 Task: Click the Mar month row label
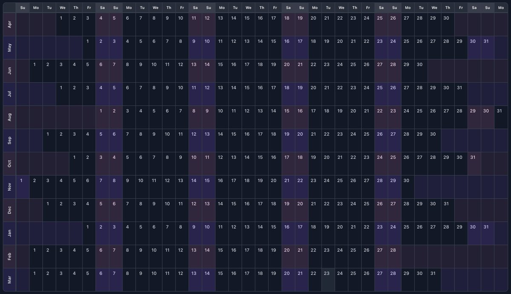[x=10, y=279]
